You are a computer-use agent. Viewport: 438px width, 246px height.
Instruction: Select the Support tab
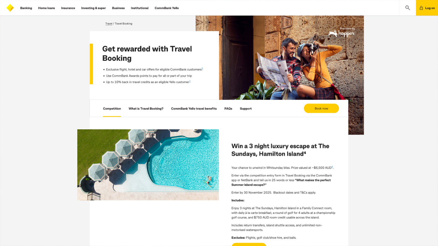246,109
